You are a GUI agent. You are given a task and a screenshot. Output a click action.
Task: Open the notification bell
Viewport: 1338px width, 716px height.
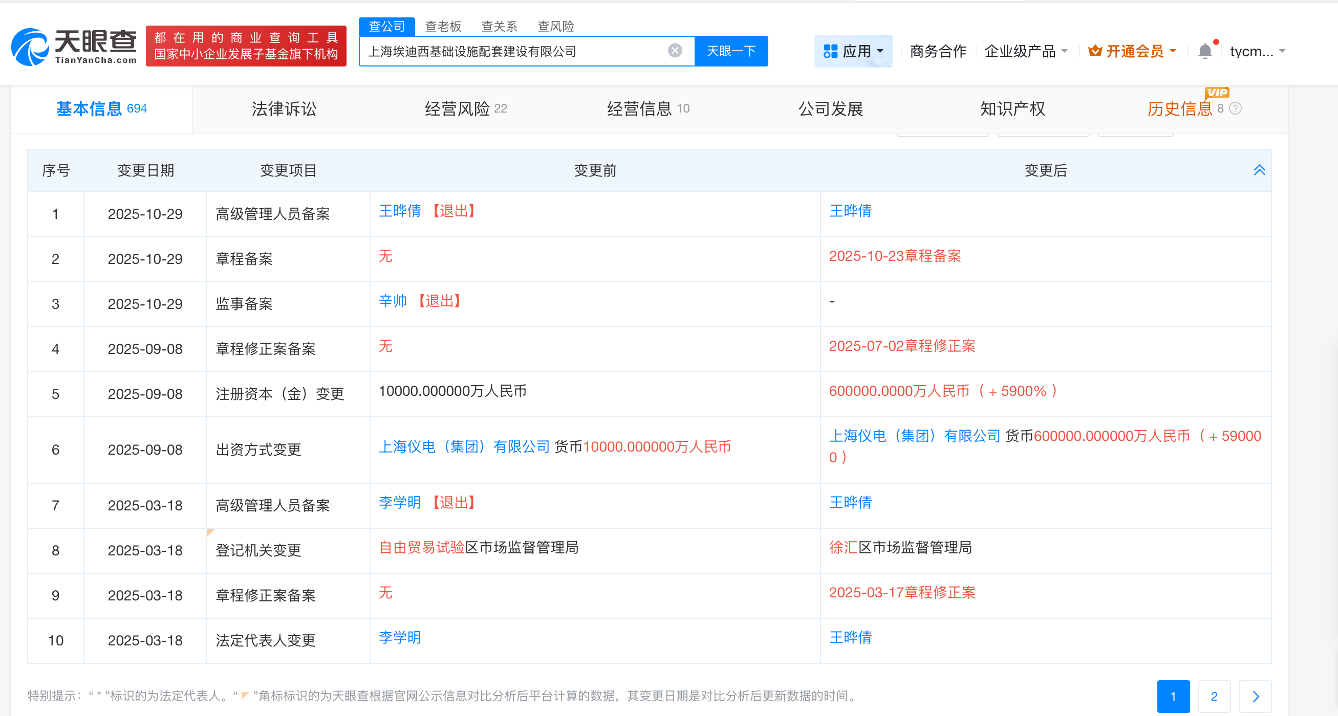pyautogui.click(x=1204, y=51)
